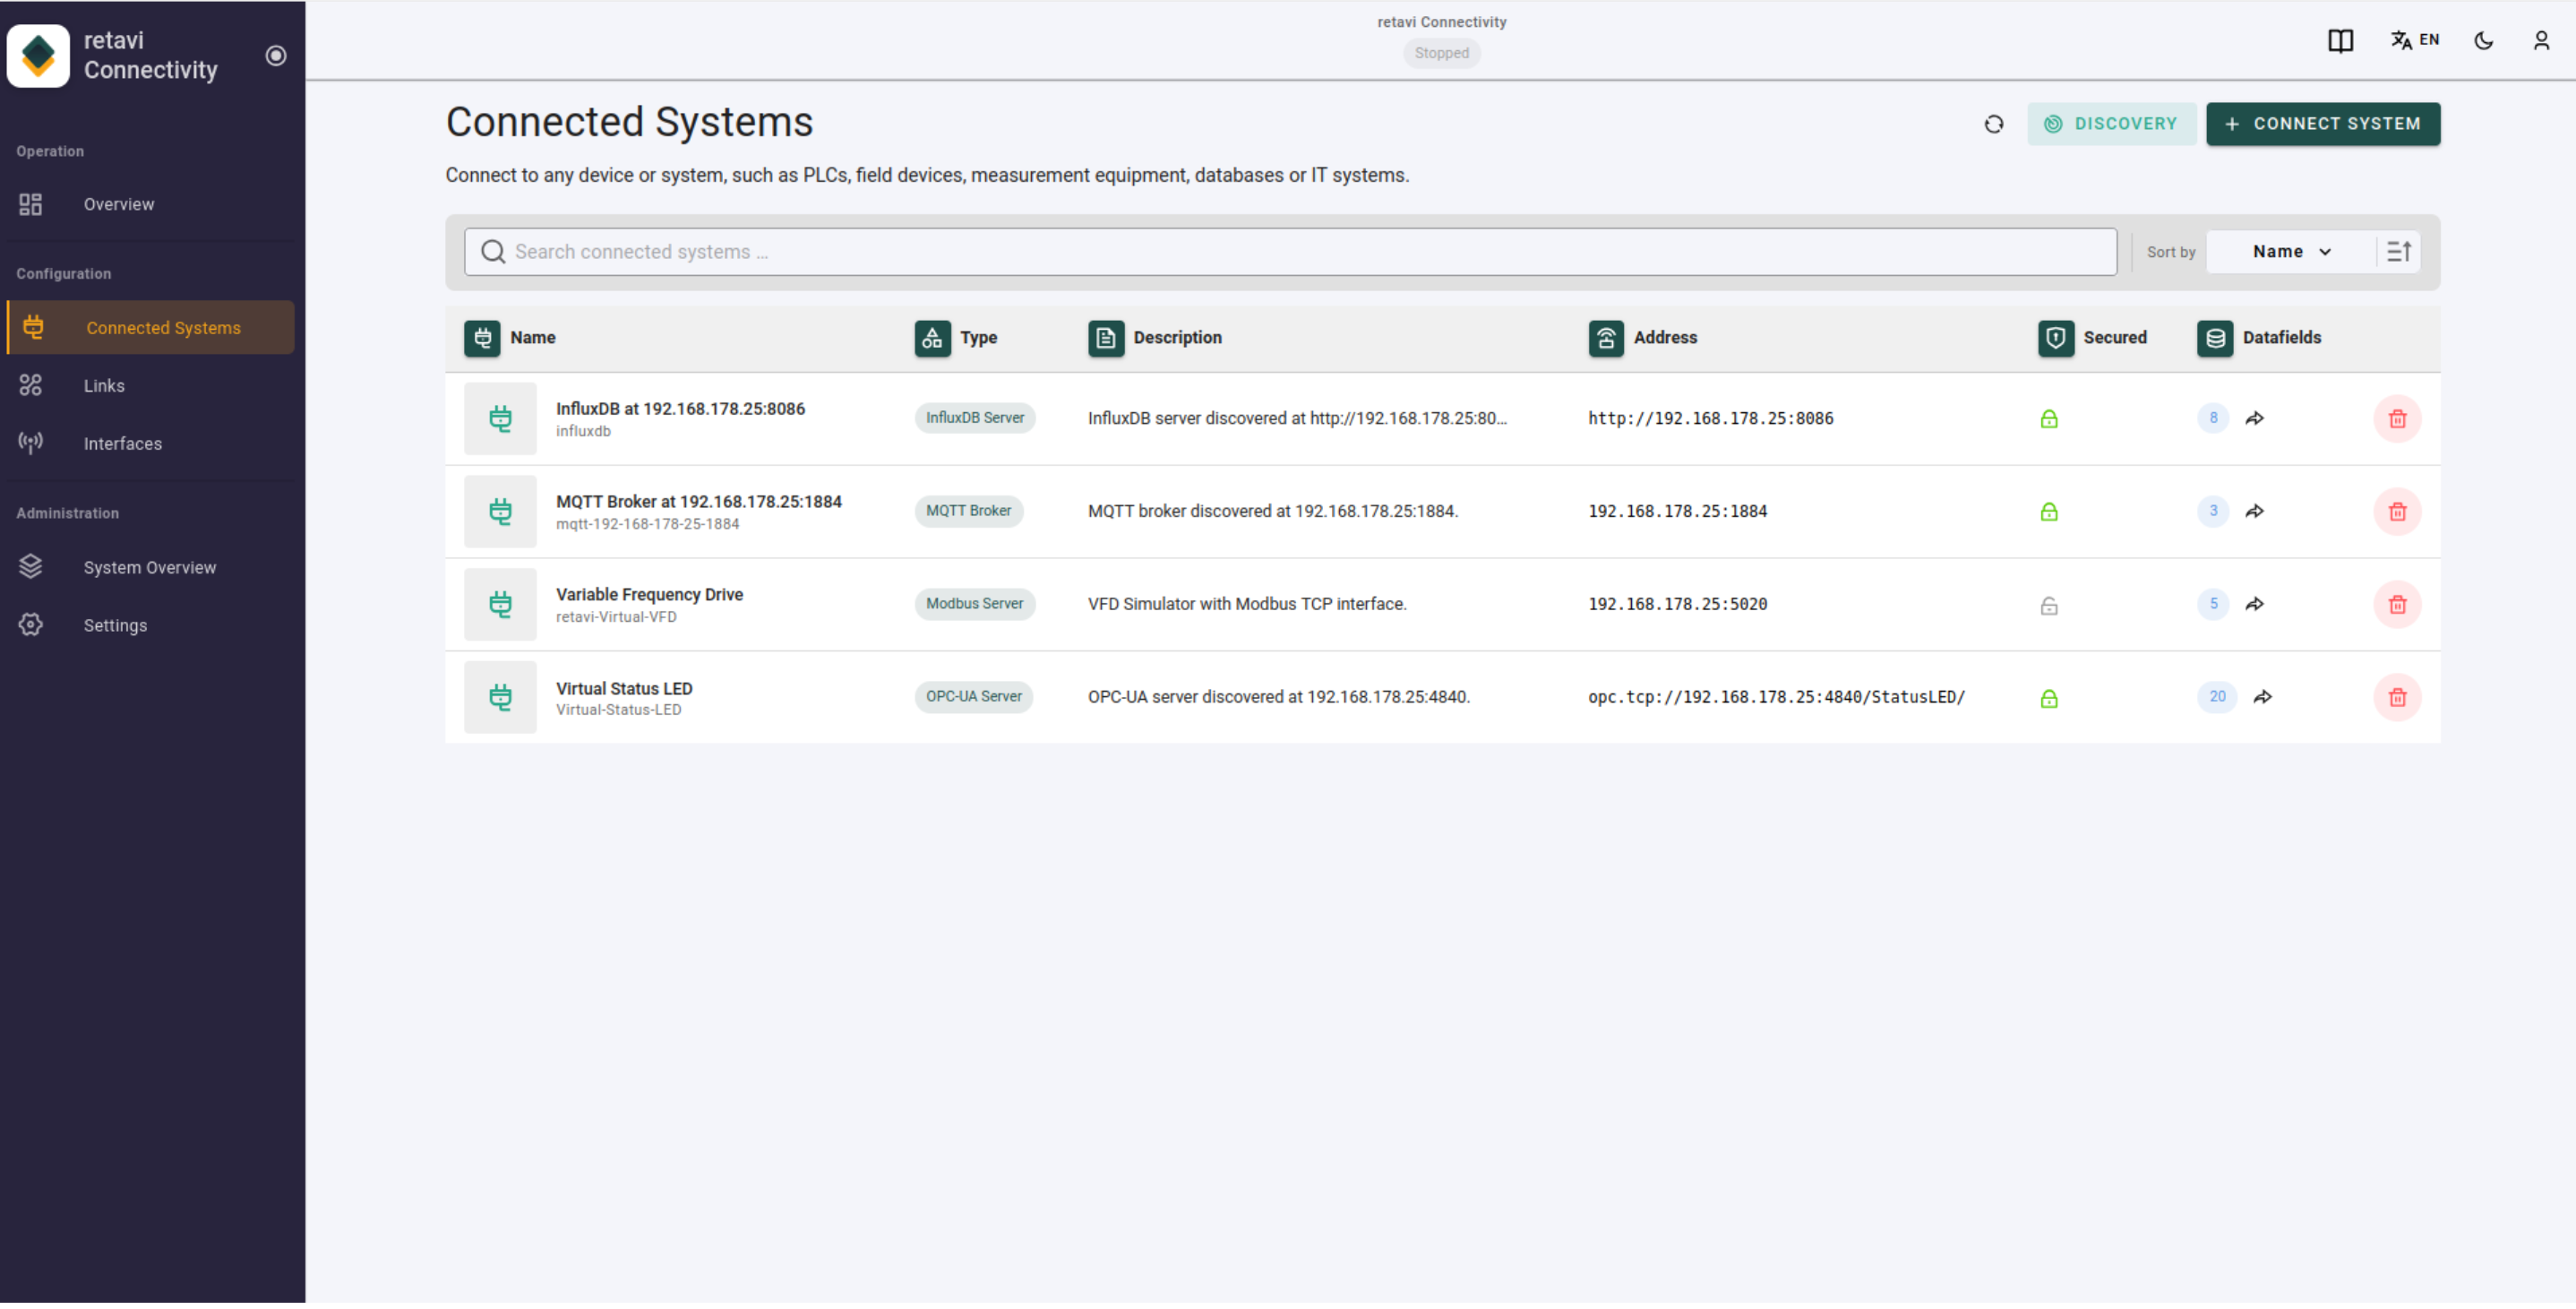Click the retavi Connectivity logo
Screen dimensions: 2576x1309
tap(38, 55)
